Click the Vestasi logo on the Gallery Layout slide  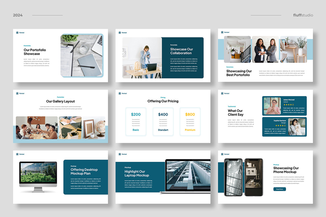[20, 93]
